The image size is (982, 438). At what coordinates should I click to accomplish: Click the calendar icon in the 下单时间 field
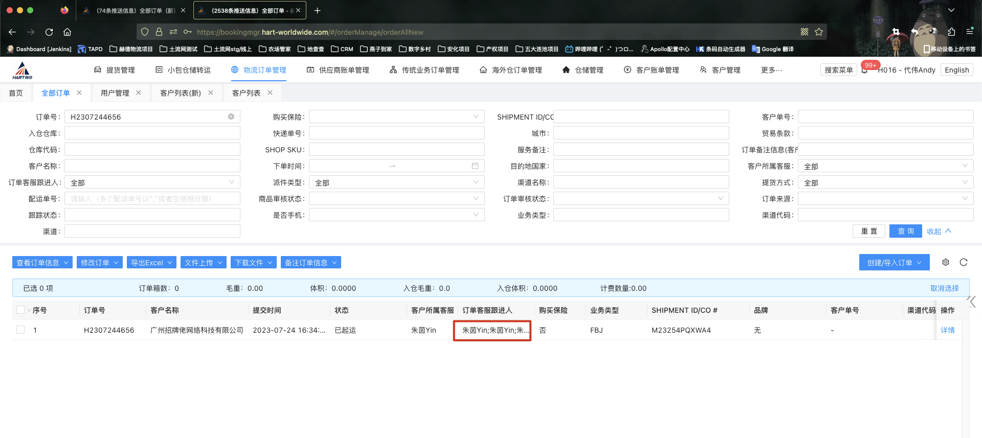tap(475, 166)
